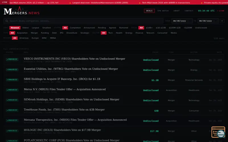Filter sector by Health
The width and height of the screenshot is (228, 142).
[119, 33]
